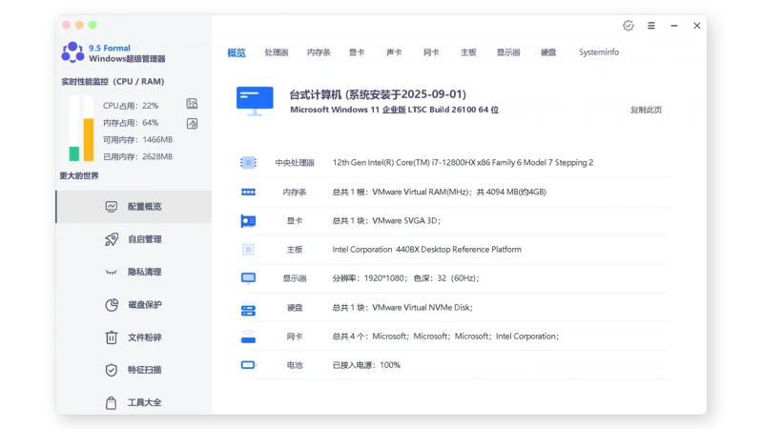The width and height of the screenshot is (763, 429).
Task: Open 磁盘保护 in the sidebar
Action: (x=134, y=304)
